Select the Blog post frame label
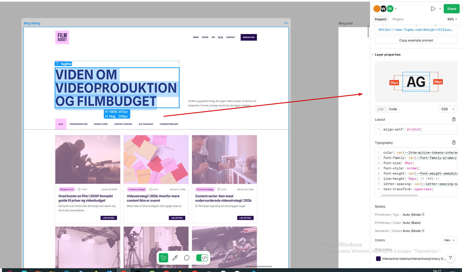Image resolution: width=462 pixels, height=272 pixels. pos(346,23)
